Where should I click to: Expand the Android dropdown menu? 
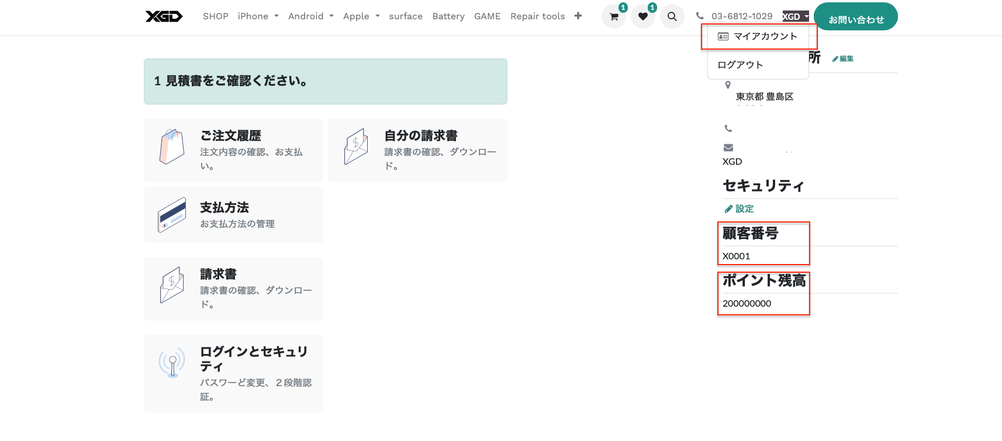click(310, 16)
